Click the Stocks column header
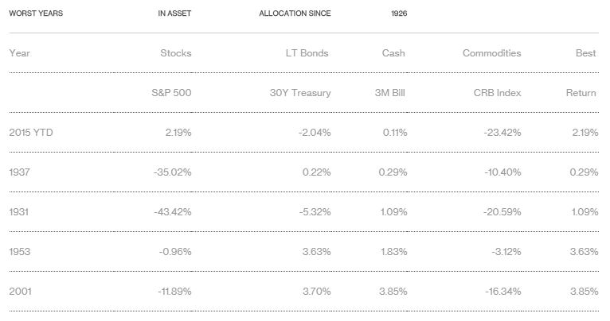The height and width of the screenshot is (321, 610). pos(175,53)
